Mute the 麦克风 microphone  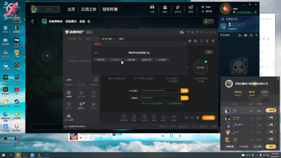pyautogui.click(x=163, y=118)
